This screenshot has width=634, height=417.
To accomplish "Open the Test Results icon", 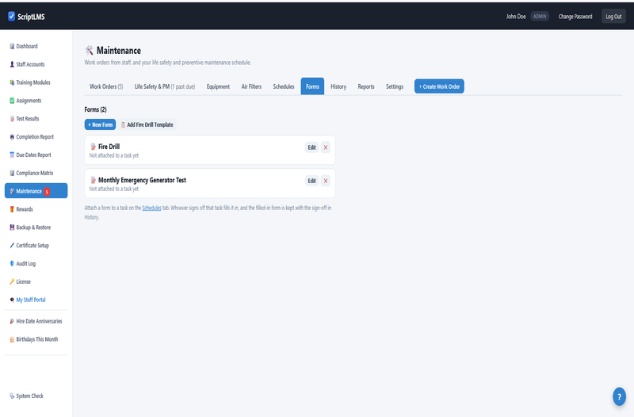I will click(x=12, y=118).
